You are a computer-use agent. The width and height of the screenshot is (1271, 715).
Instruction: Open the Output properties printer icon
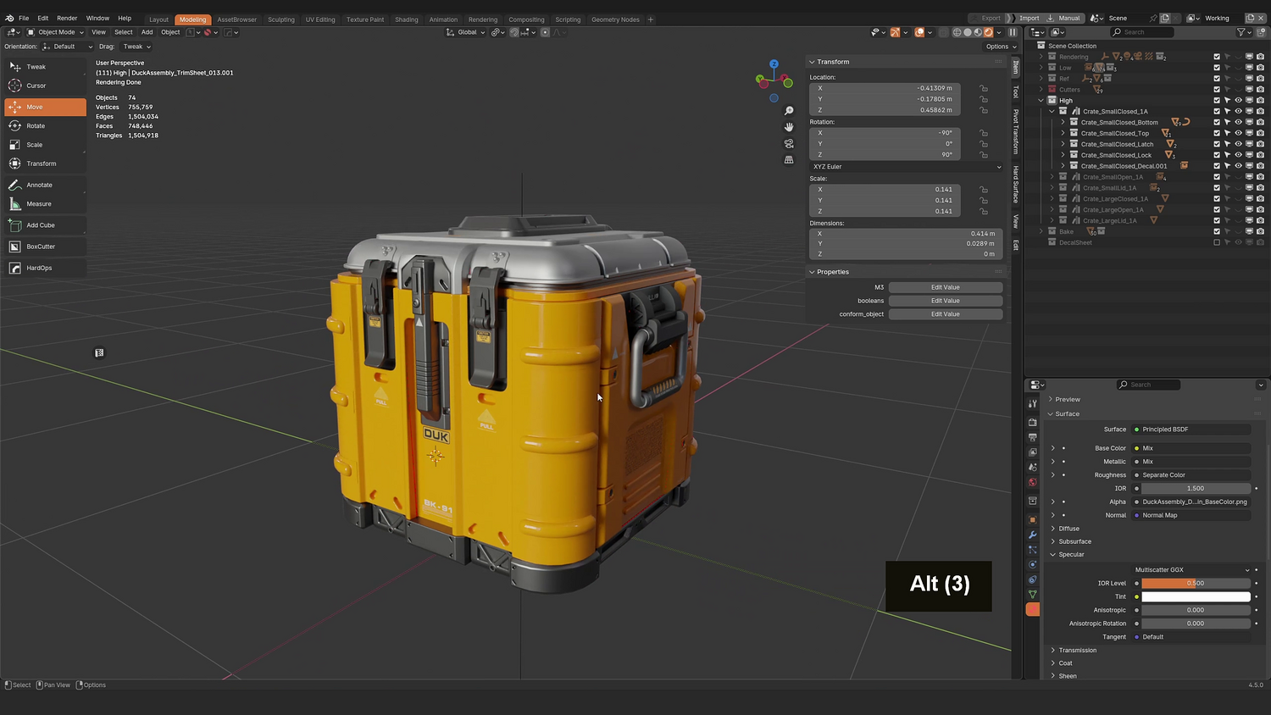point(1033,437)
